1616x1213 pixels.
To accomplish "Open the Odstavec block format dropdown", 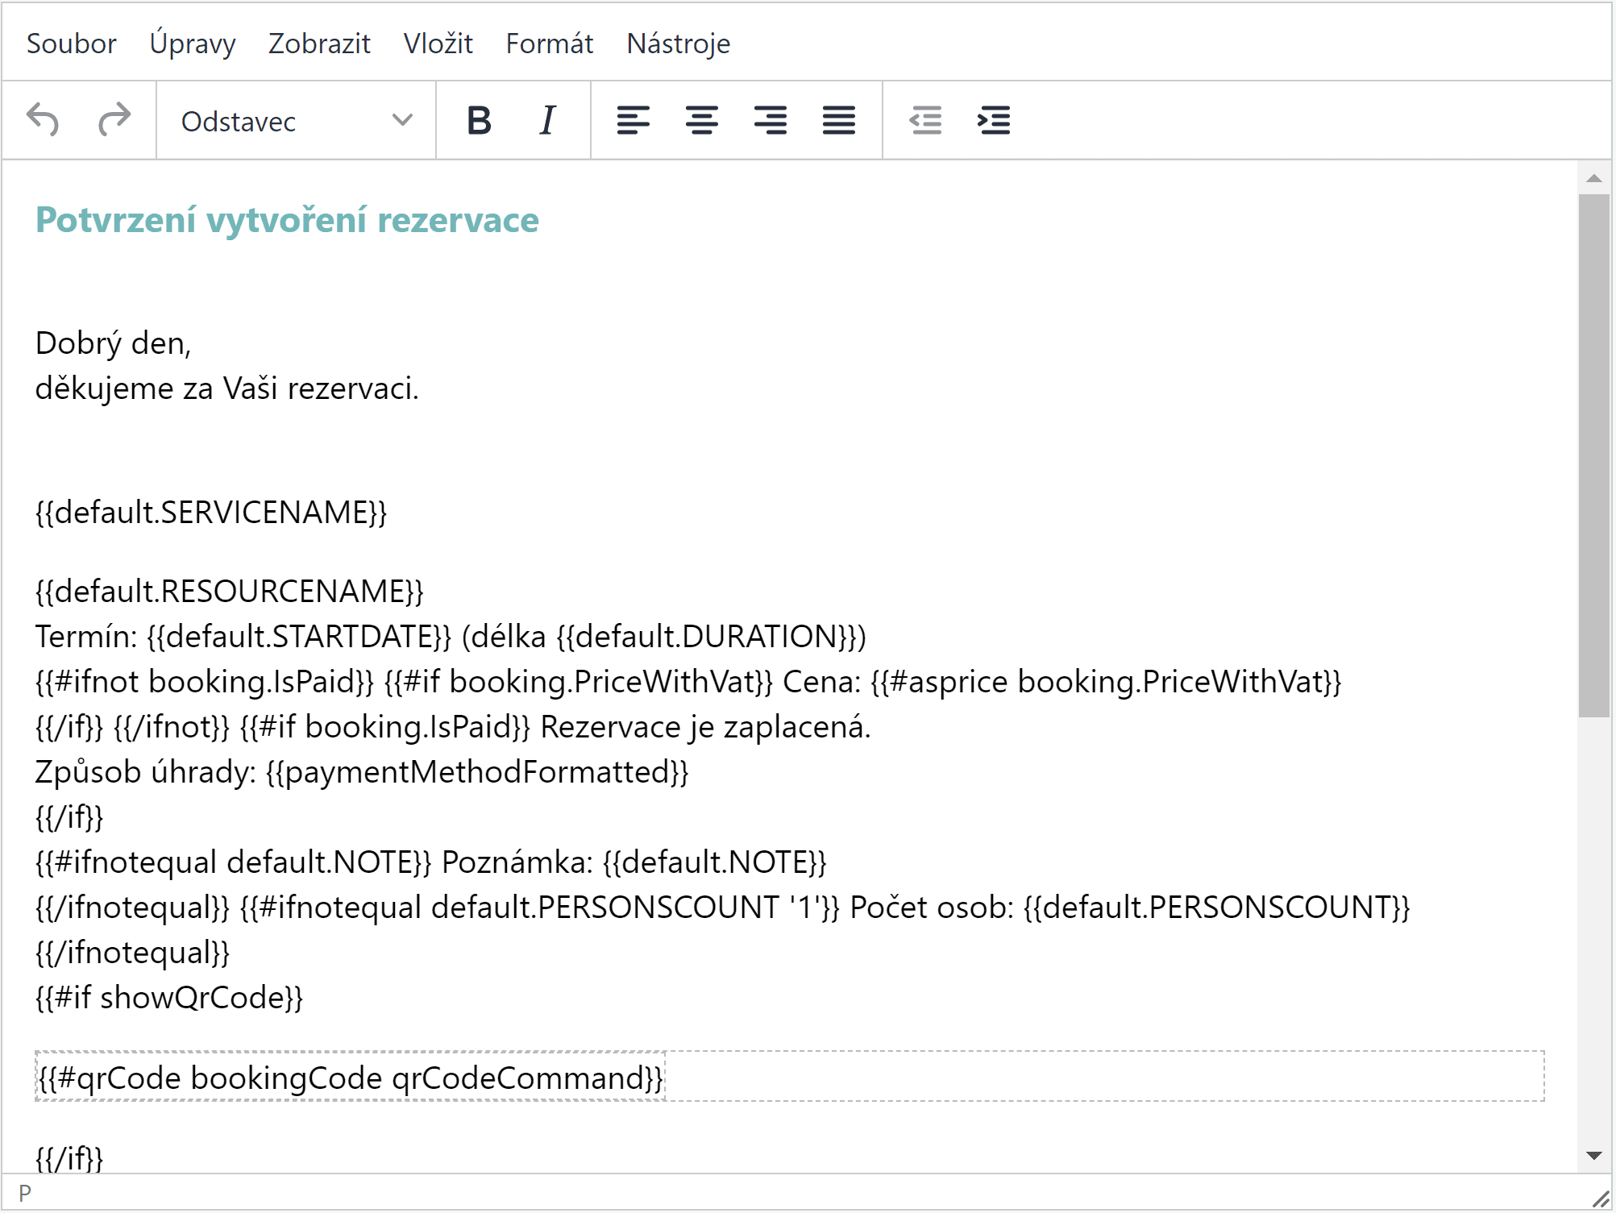I will (296, 121).
